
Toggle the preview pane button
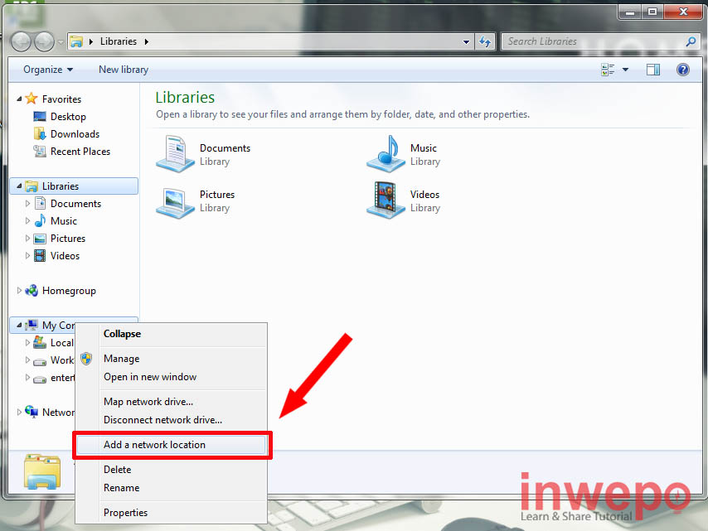point(653,70)
